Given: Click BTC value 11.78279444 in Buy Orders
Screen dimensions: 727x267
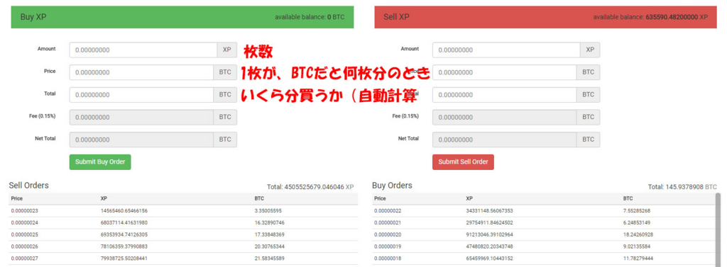Looking at the screenshot, I should pyautogui.click(x=638, y=259).
